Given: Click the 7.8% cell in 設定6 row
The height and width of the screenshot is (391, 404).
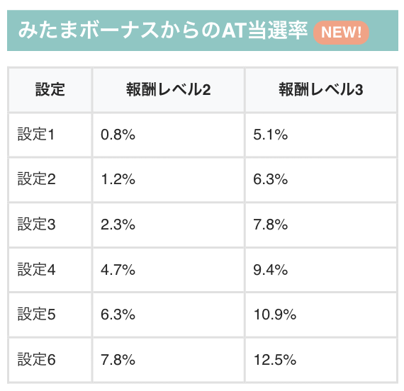Looking at the screenshot, I should [x=168, y=360].
